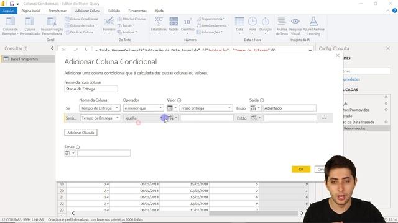Click Duplicar Coluna ribbon button

[79, 32]
